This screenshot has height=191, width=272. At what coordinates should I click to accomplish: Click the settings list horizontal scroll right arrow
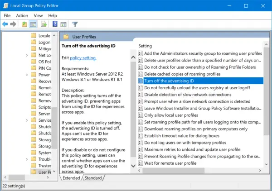coord(260,170)
